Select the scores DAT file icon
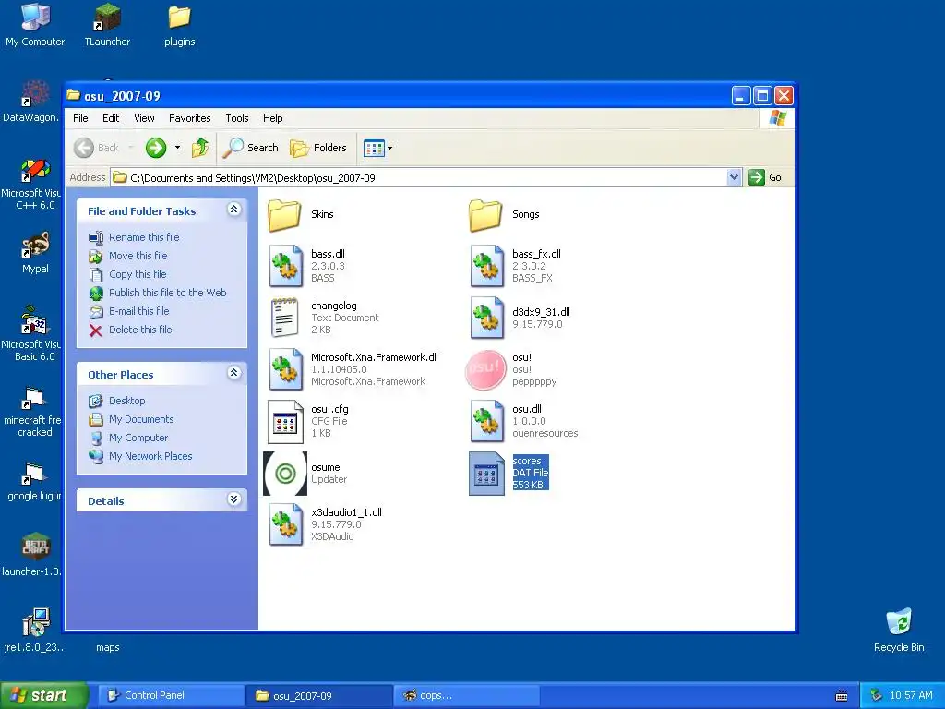The width and height of the screenshot is (945, 709). click(x=486, y=474)
